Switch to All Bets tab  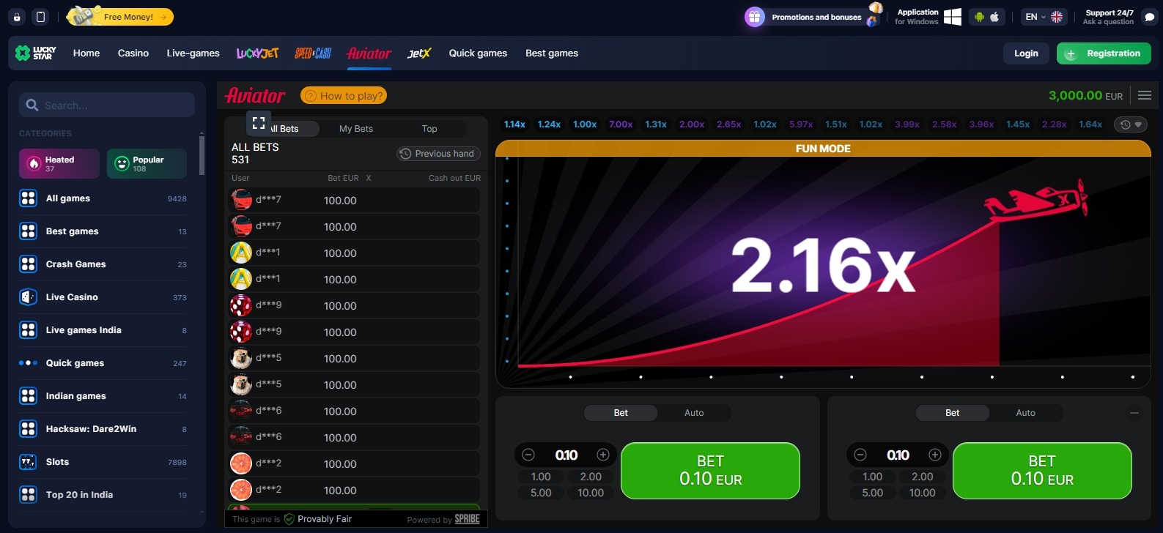[284, 129]
